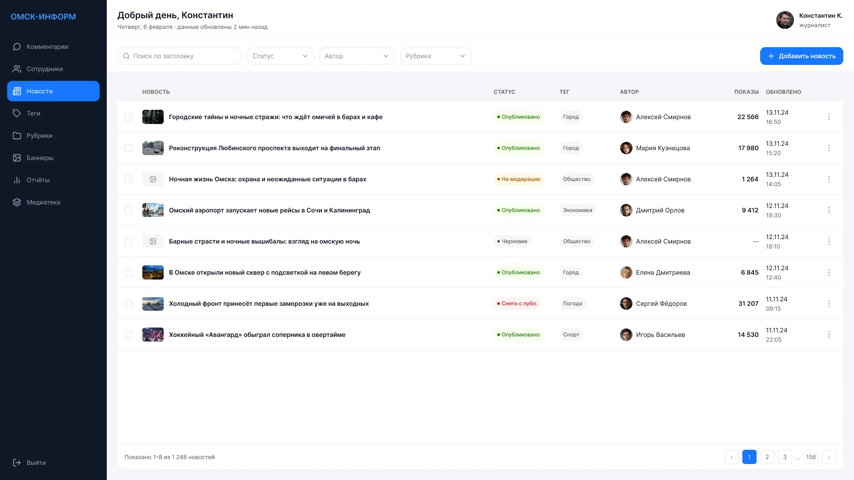This screenshot has width=854, height=480.
Task: Open Отчёты sidebar section
Action: click(53, 180)
